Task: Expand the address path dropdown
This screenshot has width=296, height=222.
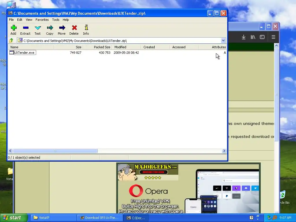Action: coord(223,40)
